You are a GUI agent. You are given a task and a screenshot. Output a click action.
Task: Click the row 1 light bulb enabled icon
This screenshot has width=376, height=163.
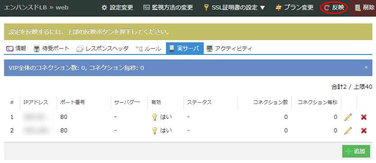click(x=155, y=117)
